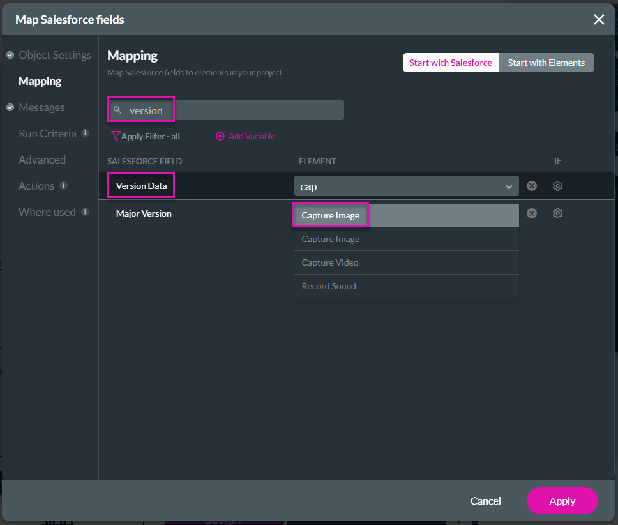Open gear settings for Version Data mapping
Viewport: 618px width, 525px height.
557,186
